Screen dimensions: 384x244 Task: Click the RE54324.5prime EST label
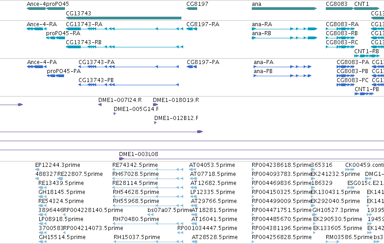point(61,202)
